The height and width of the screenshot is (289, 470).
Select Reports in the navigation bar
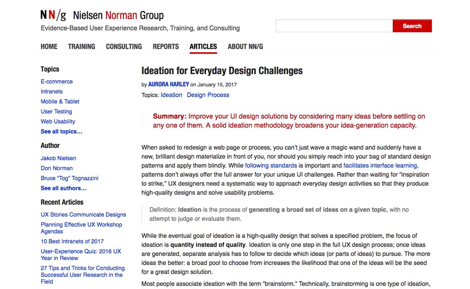[x=165, y=47]
